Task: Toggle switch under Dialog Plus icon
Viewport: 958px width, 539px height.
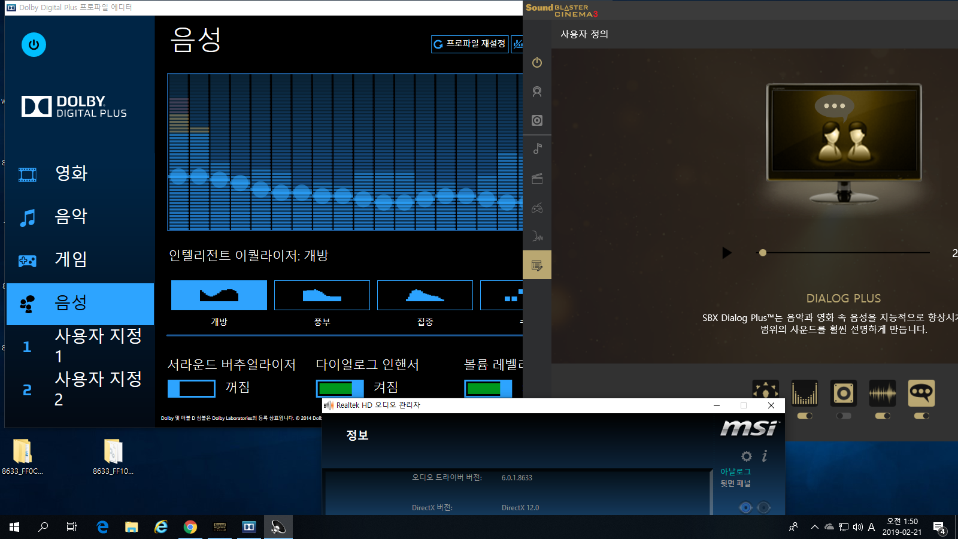Action: (x=921, y=416)
